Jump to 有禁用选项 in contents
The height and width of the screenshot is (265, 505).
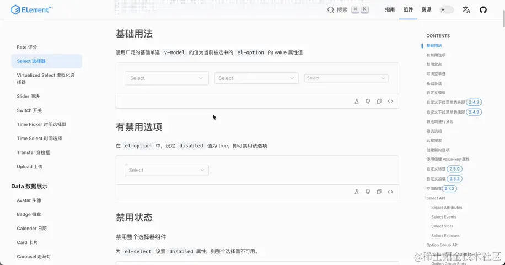coord(436,55)
